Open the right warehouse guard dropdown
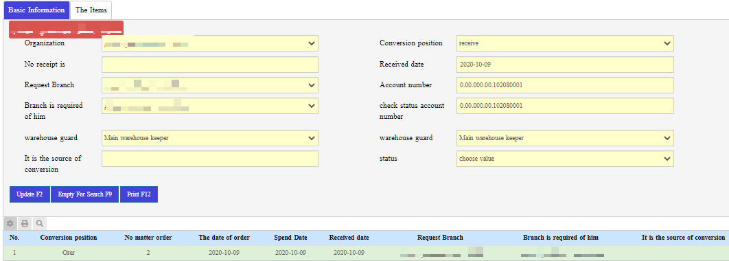Image resolution: width=729 pixels, height=261 pixels. (x=566, y=138)
